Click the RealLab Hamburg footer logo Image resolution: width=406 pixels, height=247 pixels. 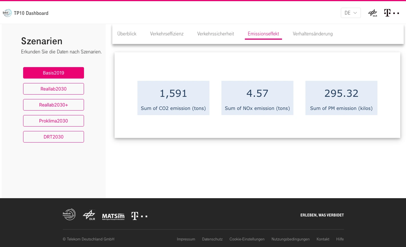[69, 214]
